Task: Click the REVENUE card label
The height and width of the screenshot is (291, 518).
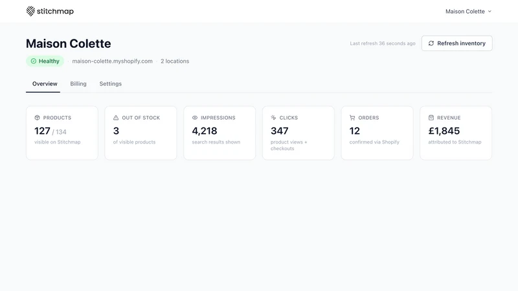Action: click(x=449, y=118)
